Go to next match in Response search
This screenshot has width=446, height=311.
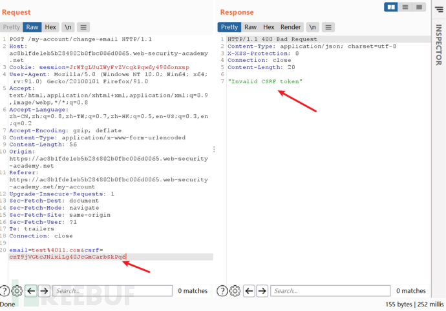262,291
